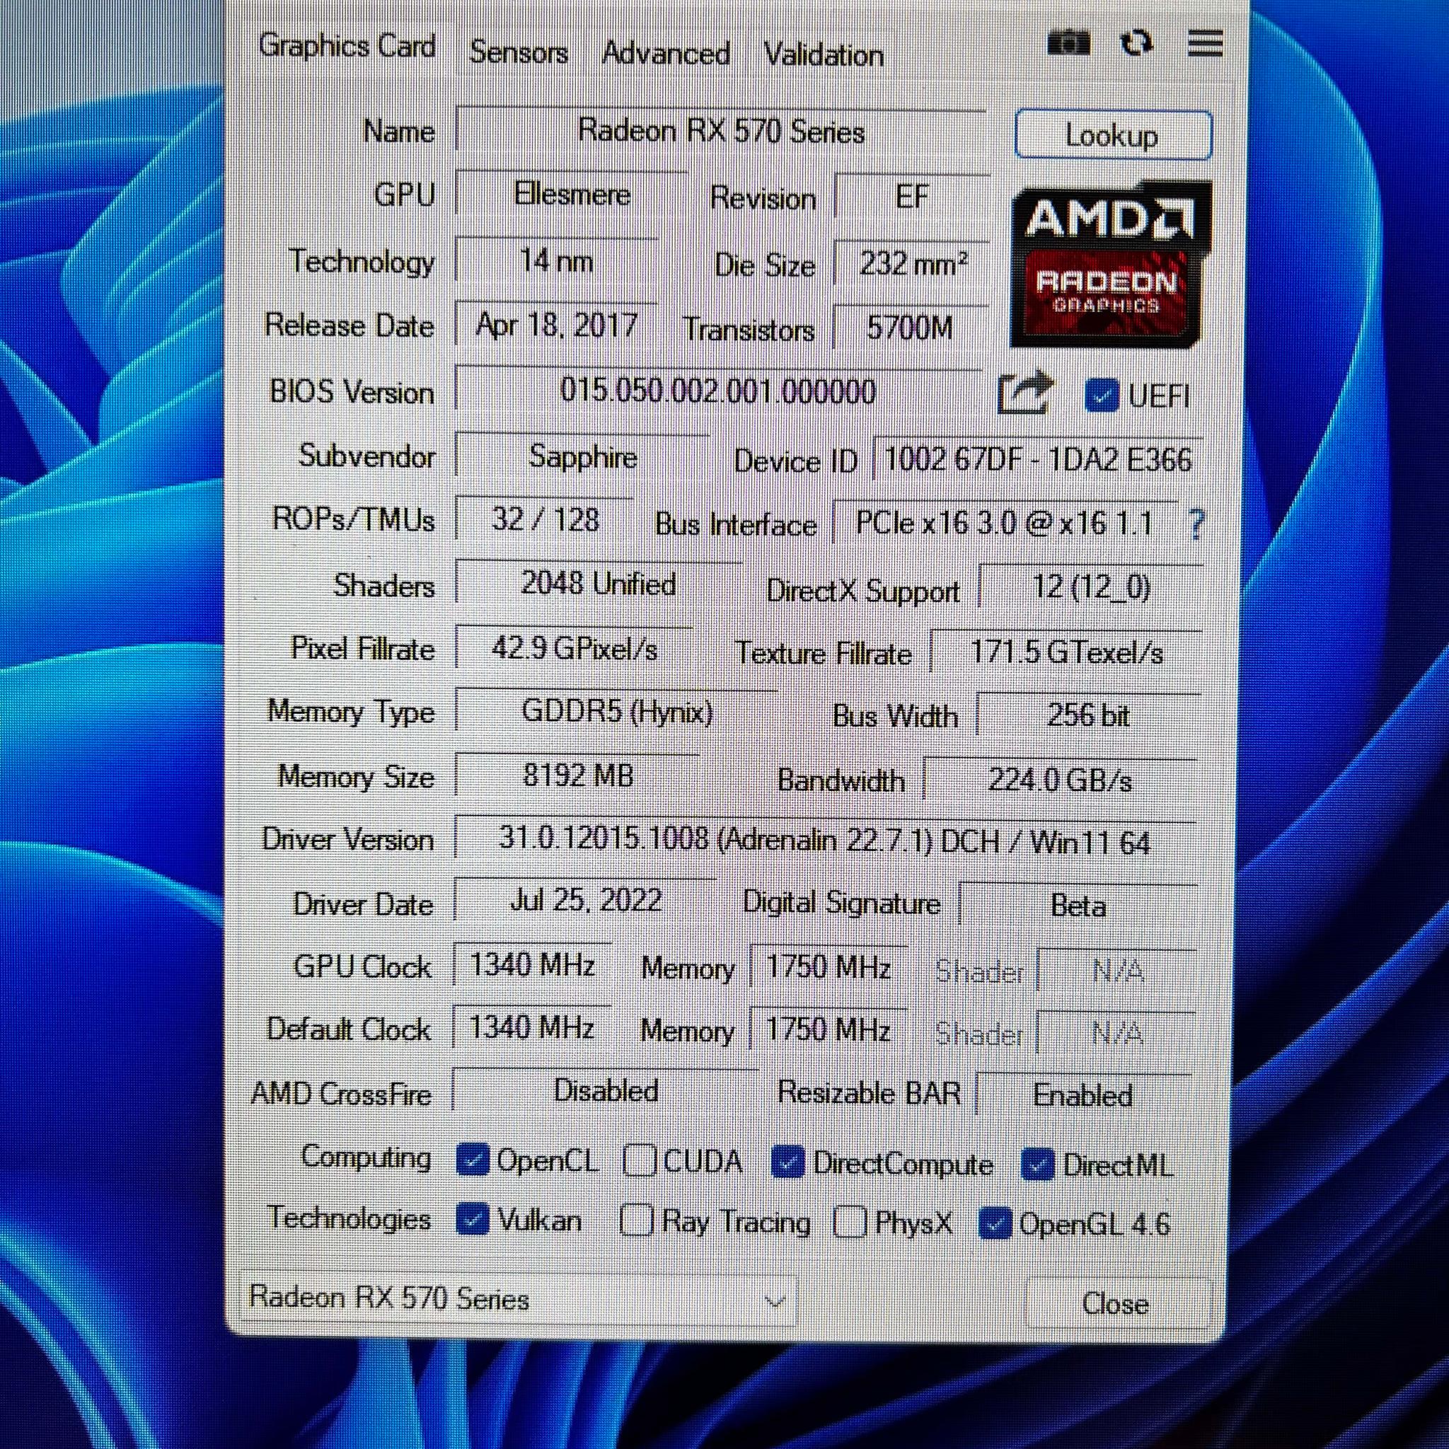Click the GPU Clock row Shader N/A field
The image size is (1449, 1449).
(1117, 971)
